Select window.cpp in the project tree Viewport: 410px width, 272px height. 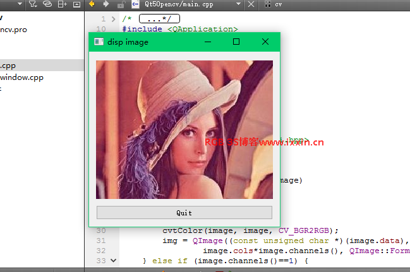coord(21,77)
